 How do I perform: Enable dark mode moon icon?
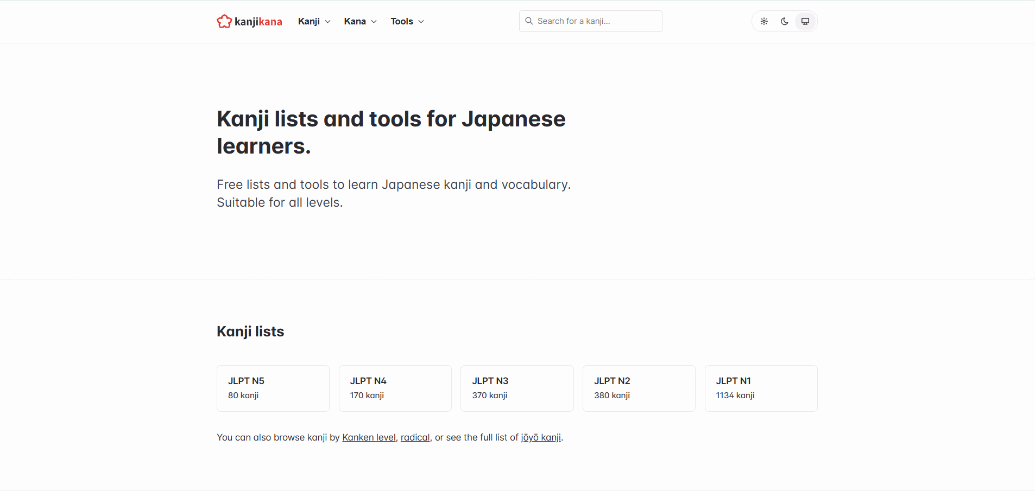(785, 22)
